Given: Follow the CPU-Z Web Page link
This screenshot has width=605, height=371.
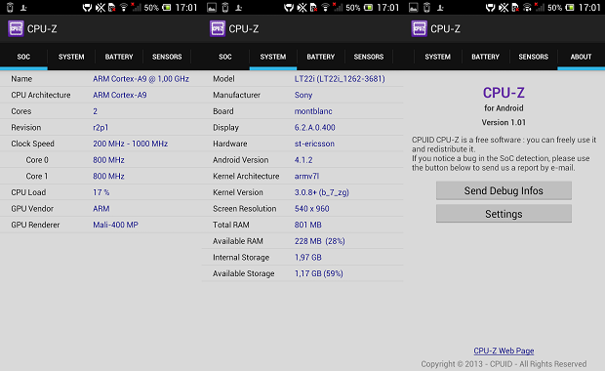Looking at the screenshot, I should pyautogui.click(x=504, y=350).
